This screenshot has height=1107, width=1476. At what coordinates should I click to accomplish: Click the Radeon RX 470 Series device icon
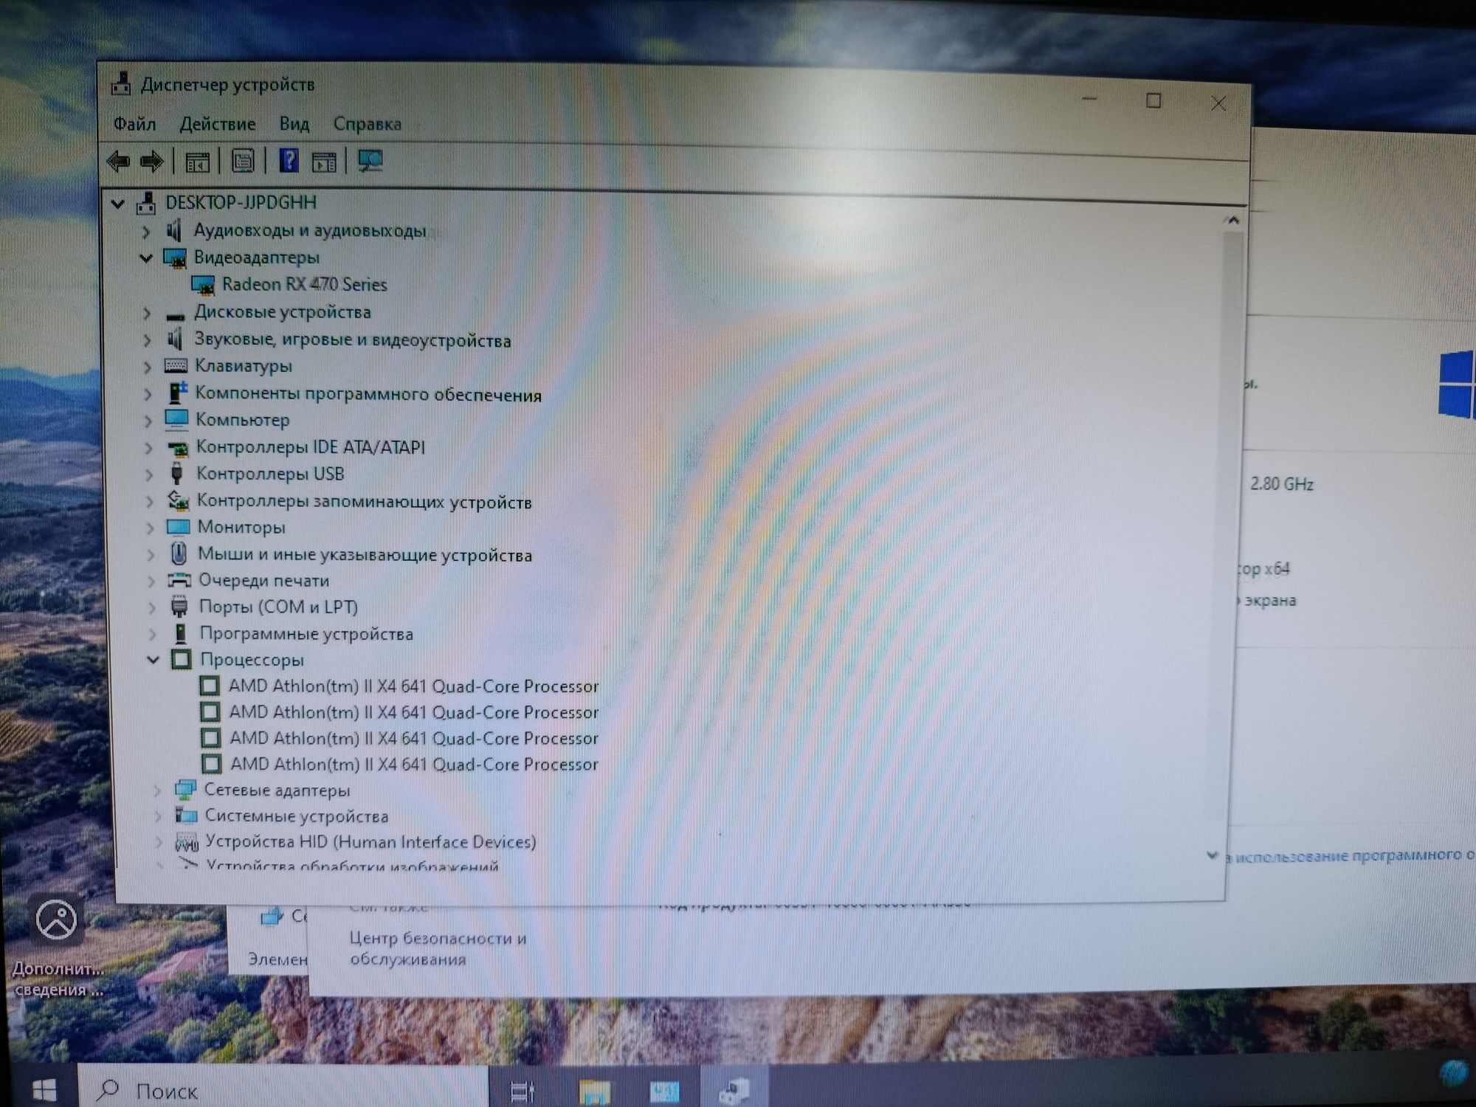(x=202, y=285)
